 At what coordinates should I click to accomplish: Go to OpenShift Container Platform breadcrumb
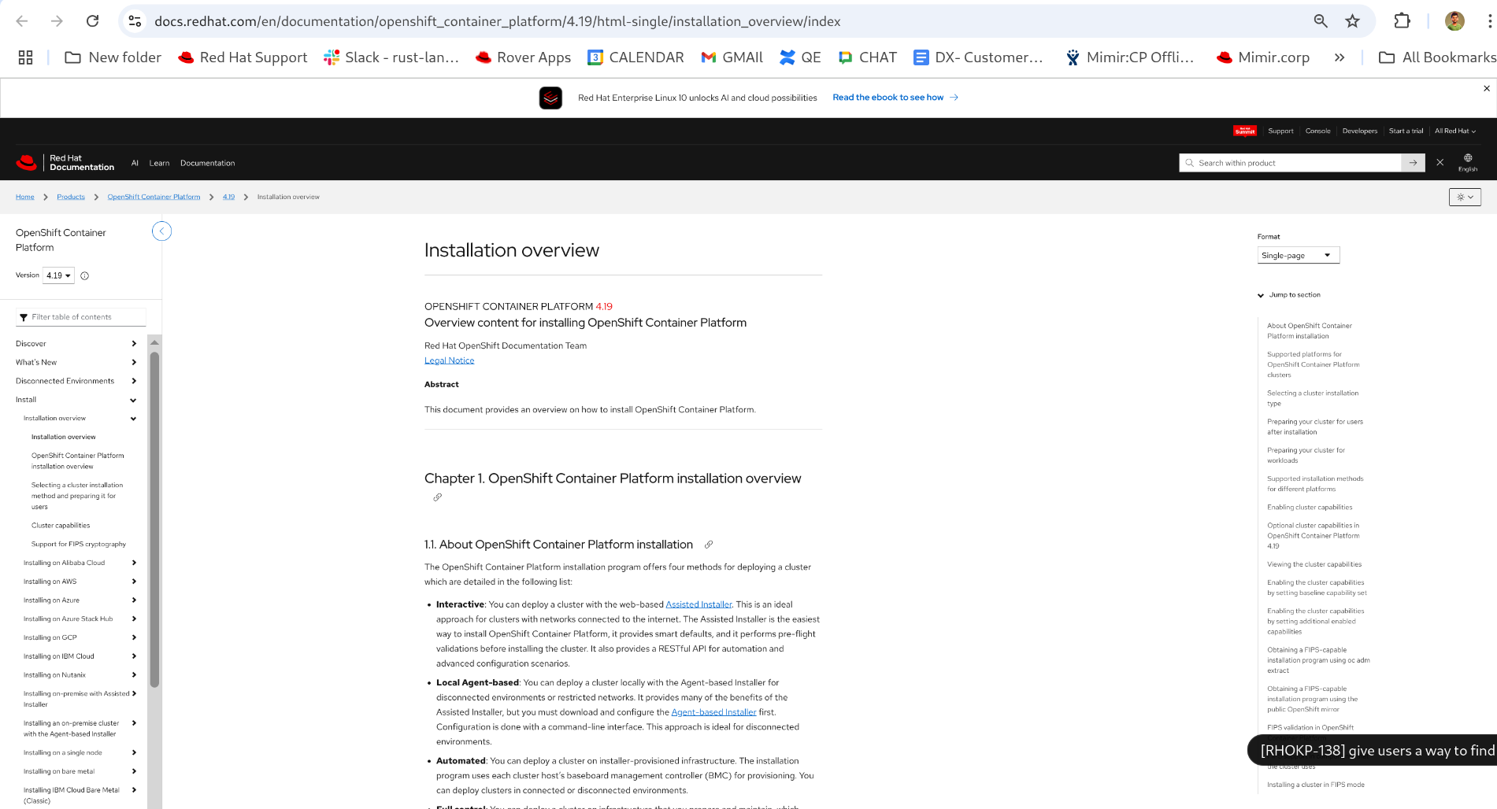154,197
